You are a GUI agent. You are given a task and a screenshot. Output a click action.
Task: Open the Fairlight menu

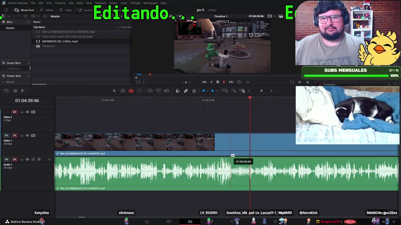[135, 3]
